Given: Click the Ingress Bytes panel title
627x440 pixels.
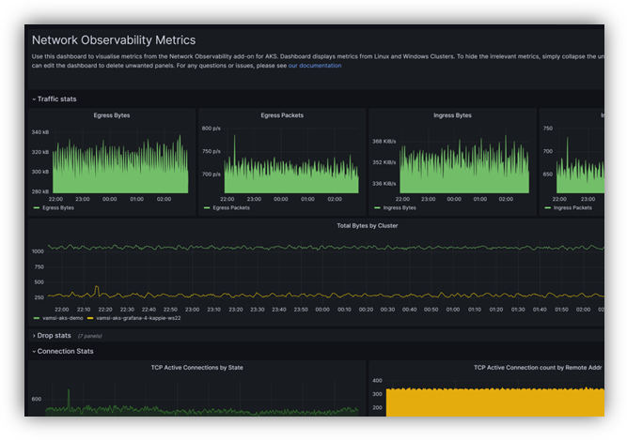Looking at the screenshot, I should pos(452,115).
